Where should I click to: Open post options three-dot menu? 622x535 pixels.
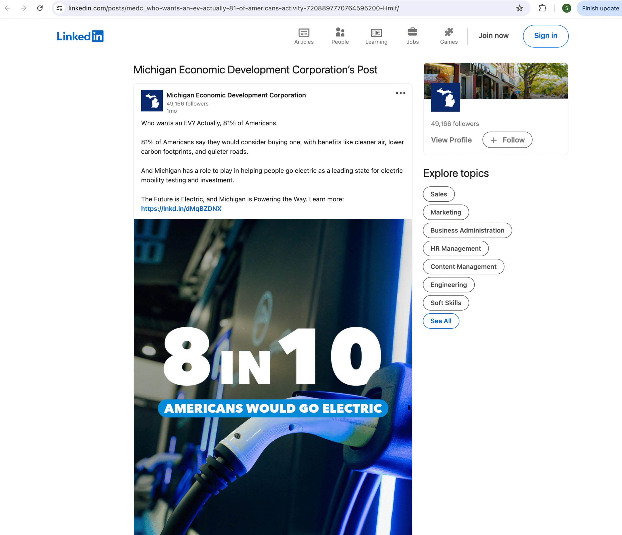(400, 93)
